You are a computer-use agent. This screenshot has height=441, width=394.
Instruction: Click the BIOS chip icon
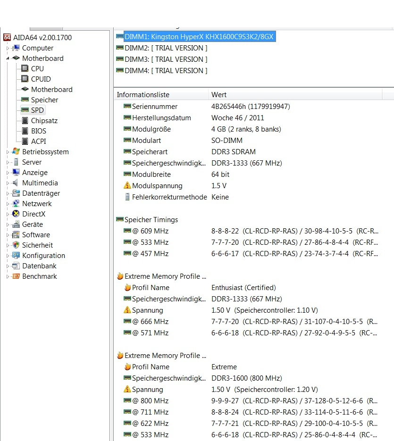click(x=25, y=131)
